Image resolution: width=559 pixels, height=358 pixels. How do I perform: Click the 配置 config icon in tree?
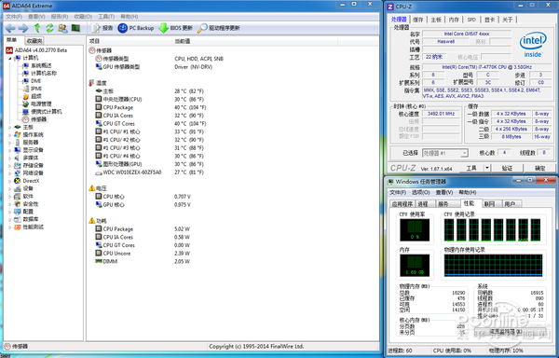coord(17,212)
